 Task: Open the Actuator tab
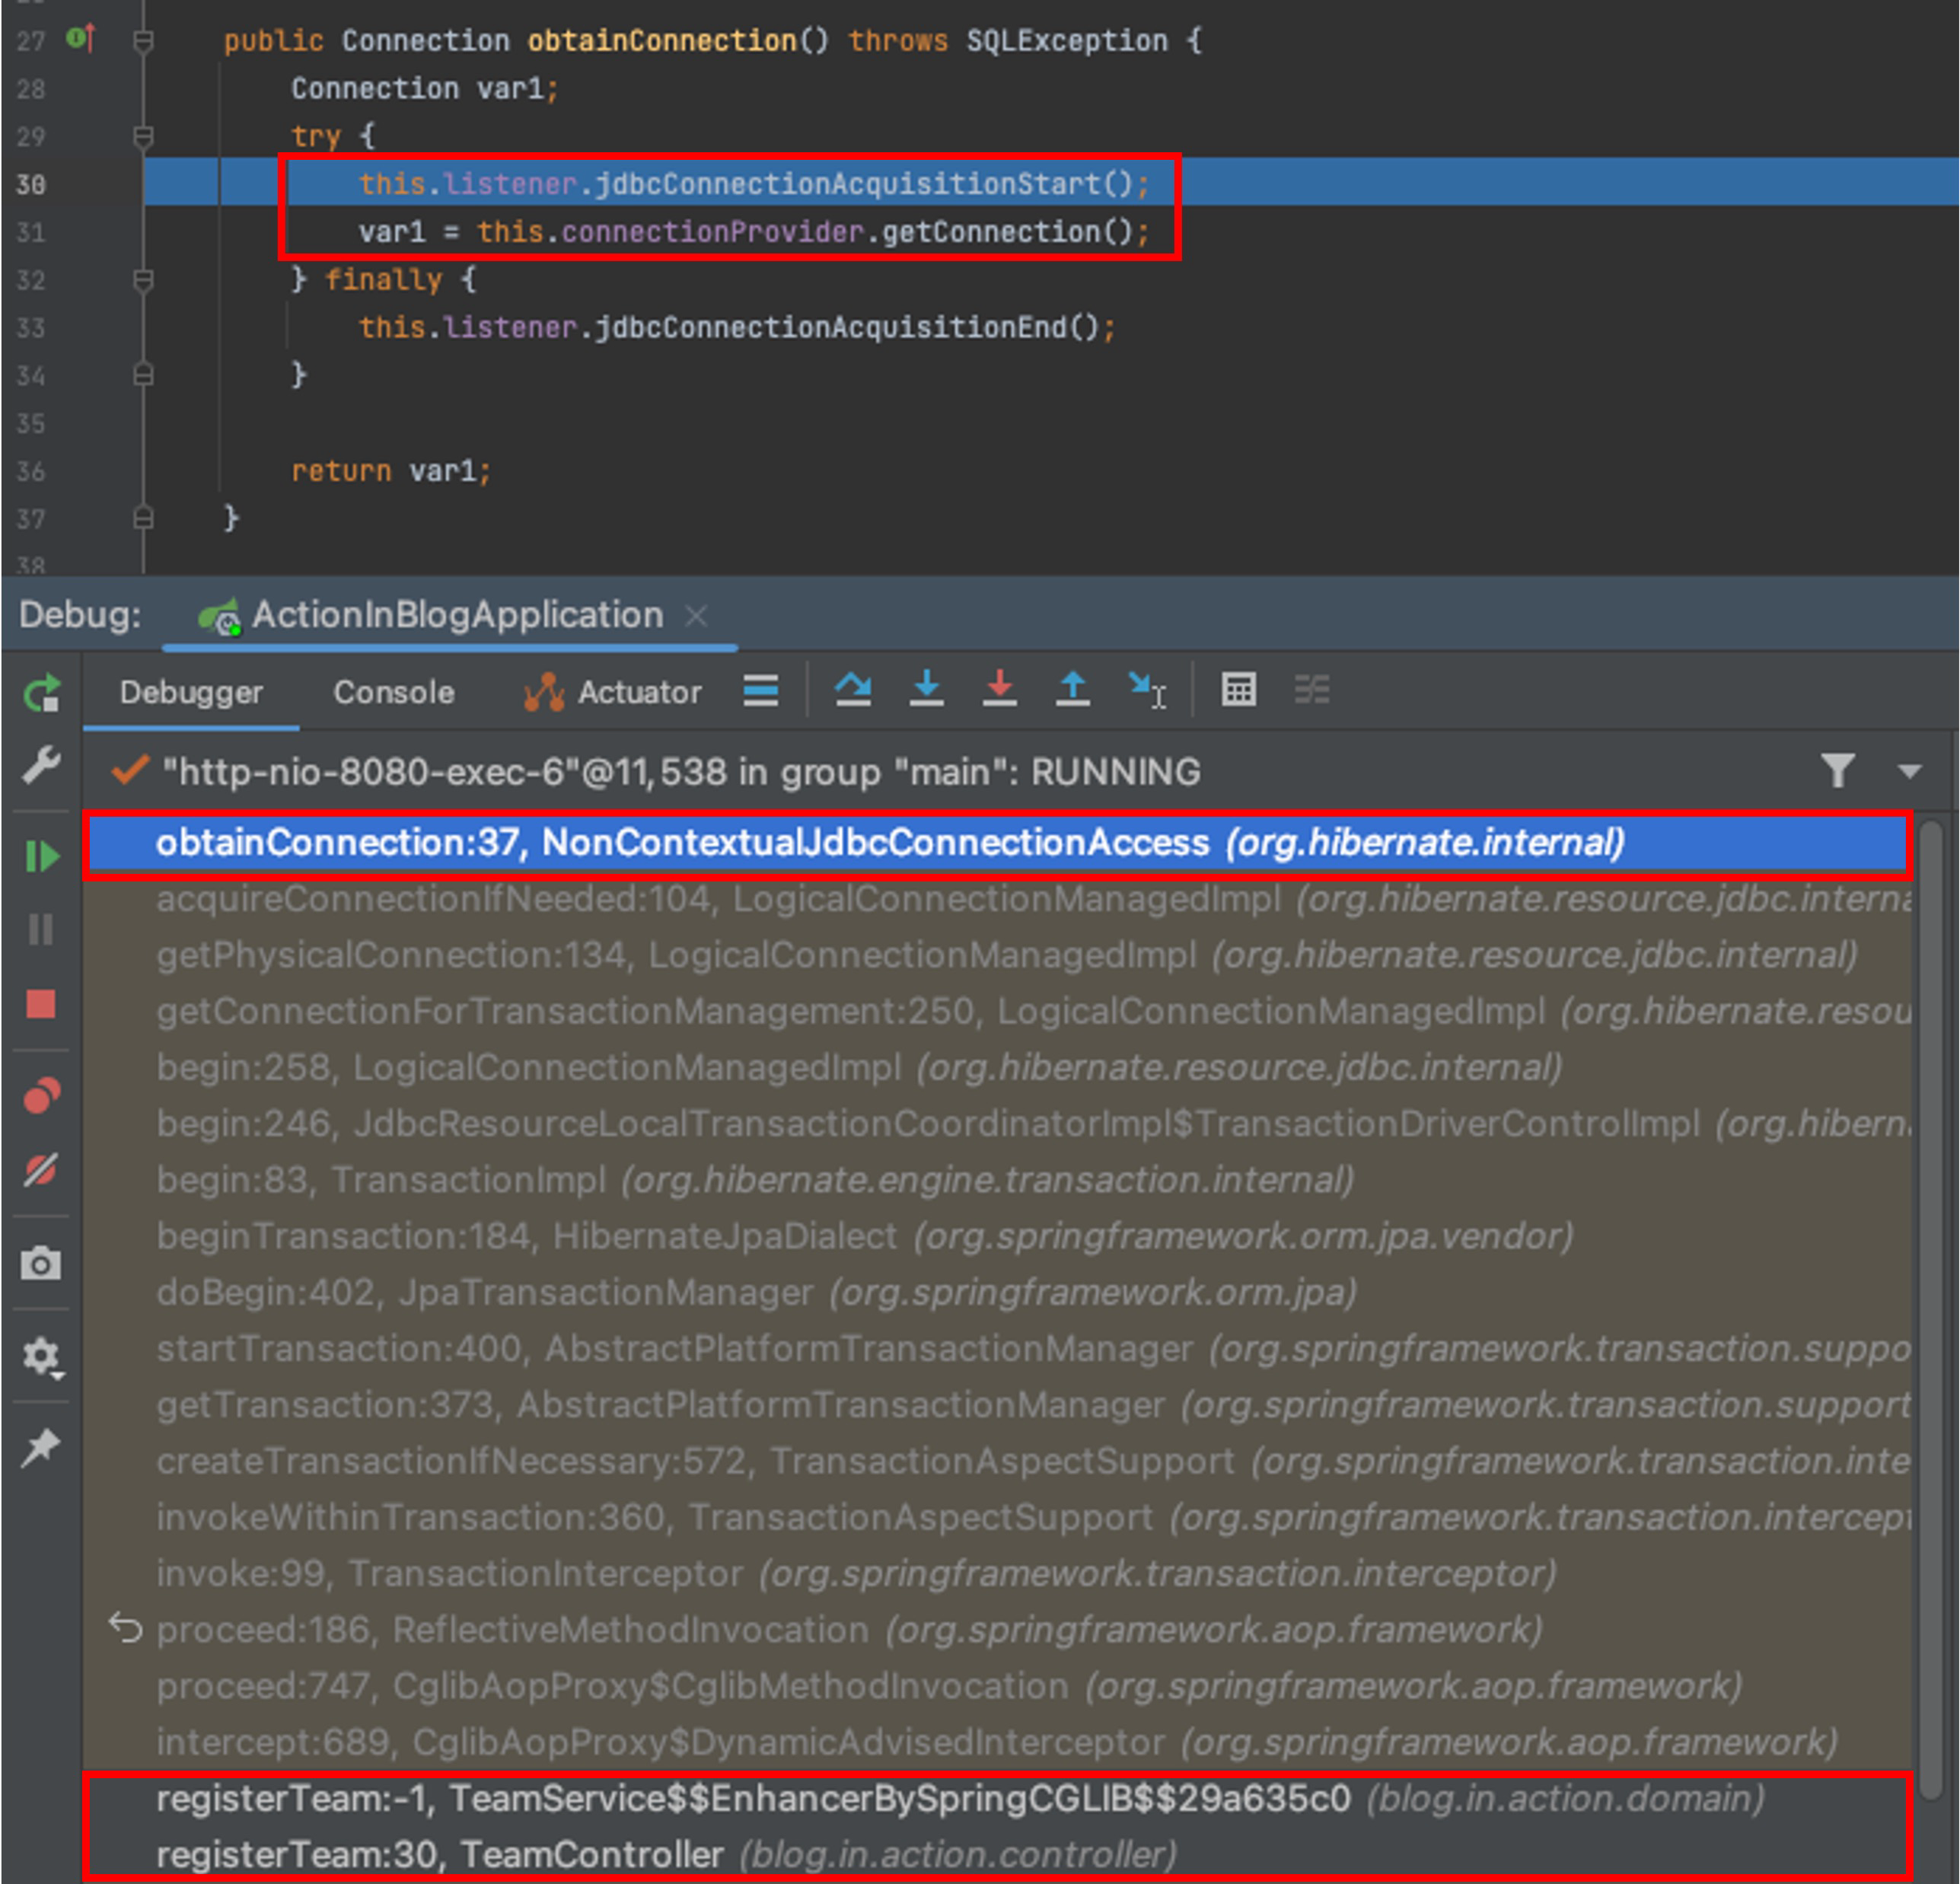[x=612, y=692]
